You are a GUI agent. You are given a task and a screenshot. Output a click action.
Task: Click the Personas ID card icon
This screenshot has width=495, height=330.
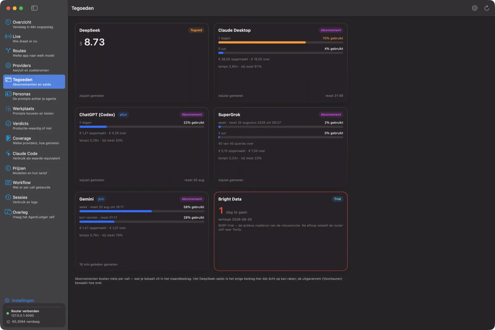point(8,94)
